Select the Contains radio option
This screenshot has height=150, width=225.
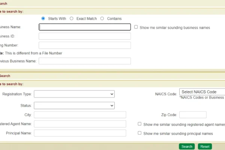click(102, 18)
